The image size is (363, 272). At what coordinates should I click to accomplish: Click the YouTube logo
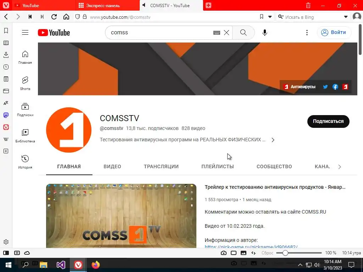click(54, 33)
